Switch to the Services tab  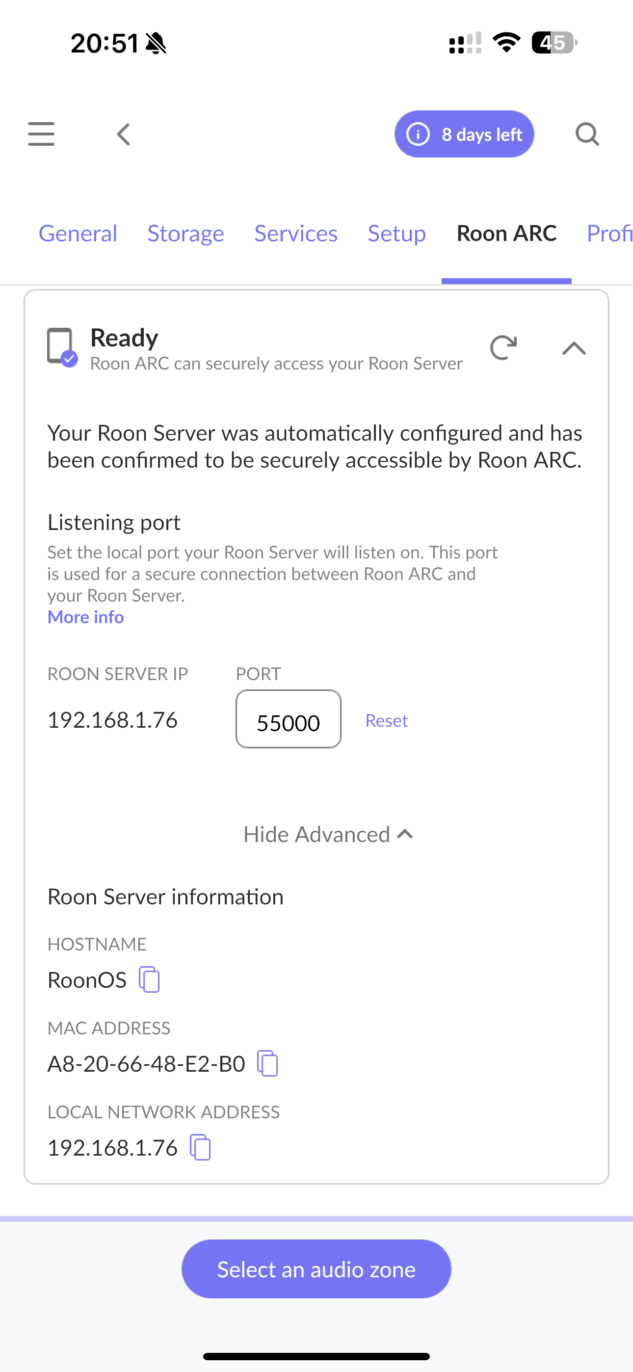tap(296, 233)
